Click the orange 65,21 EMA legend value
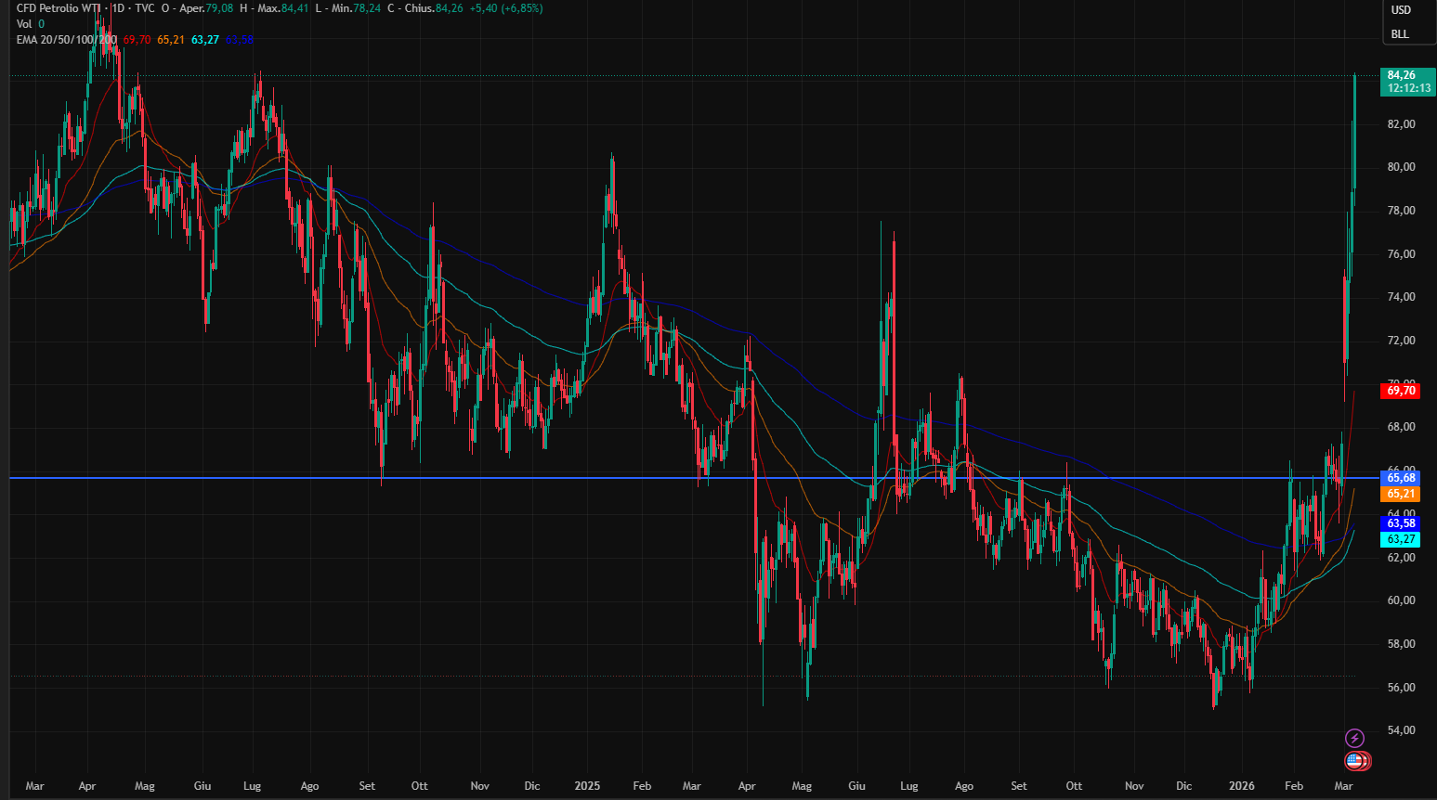 coord(171,40)
